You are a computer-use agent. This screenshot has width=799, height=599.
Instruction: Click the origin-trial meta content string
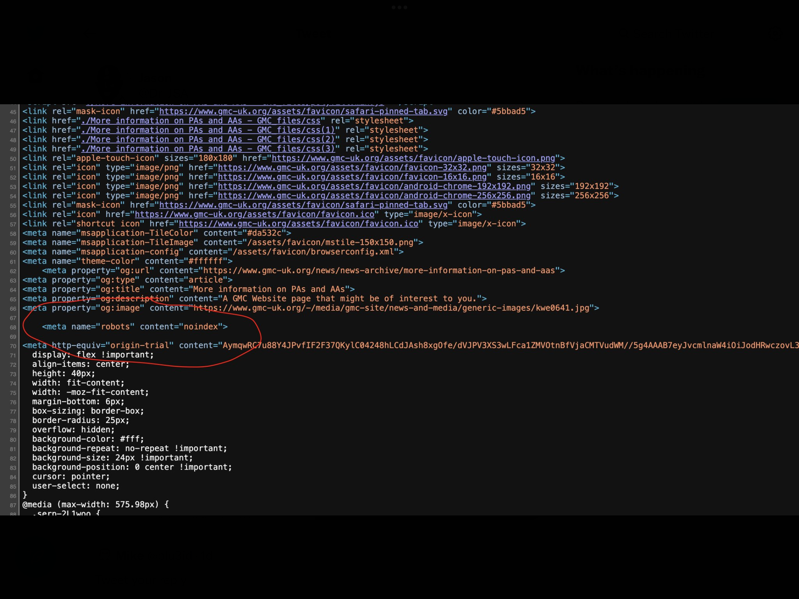510,345
